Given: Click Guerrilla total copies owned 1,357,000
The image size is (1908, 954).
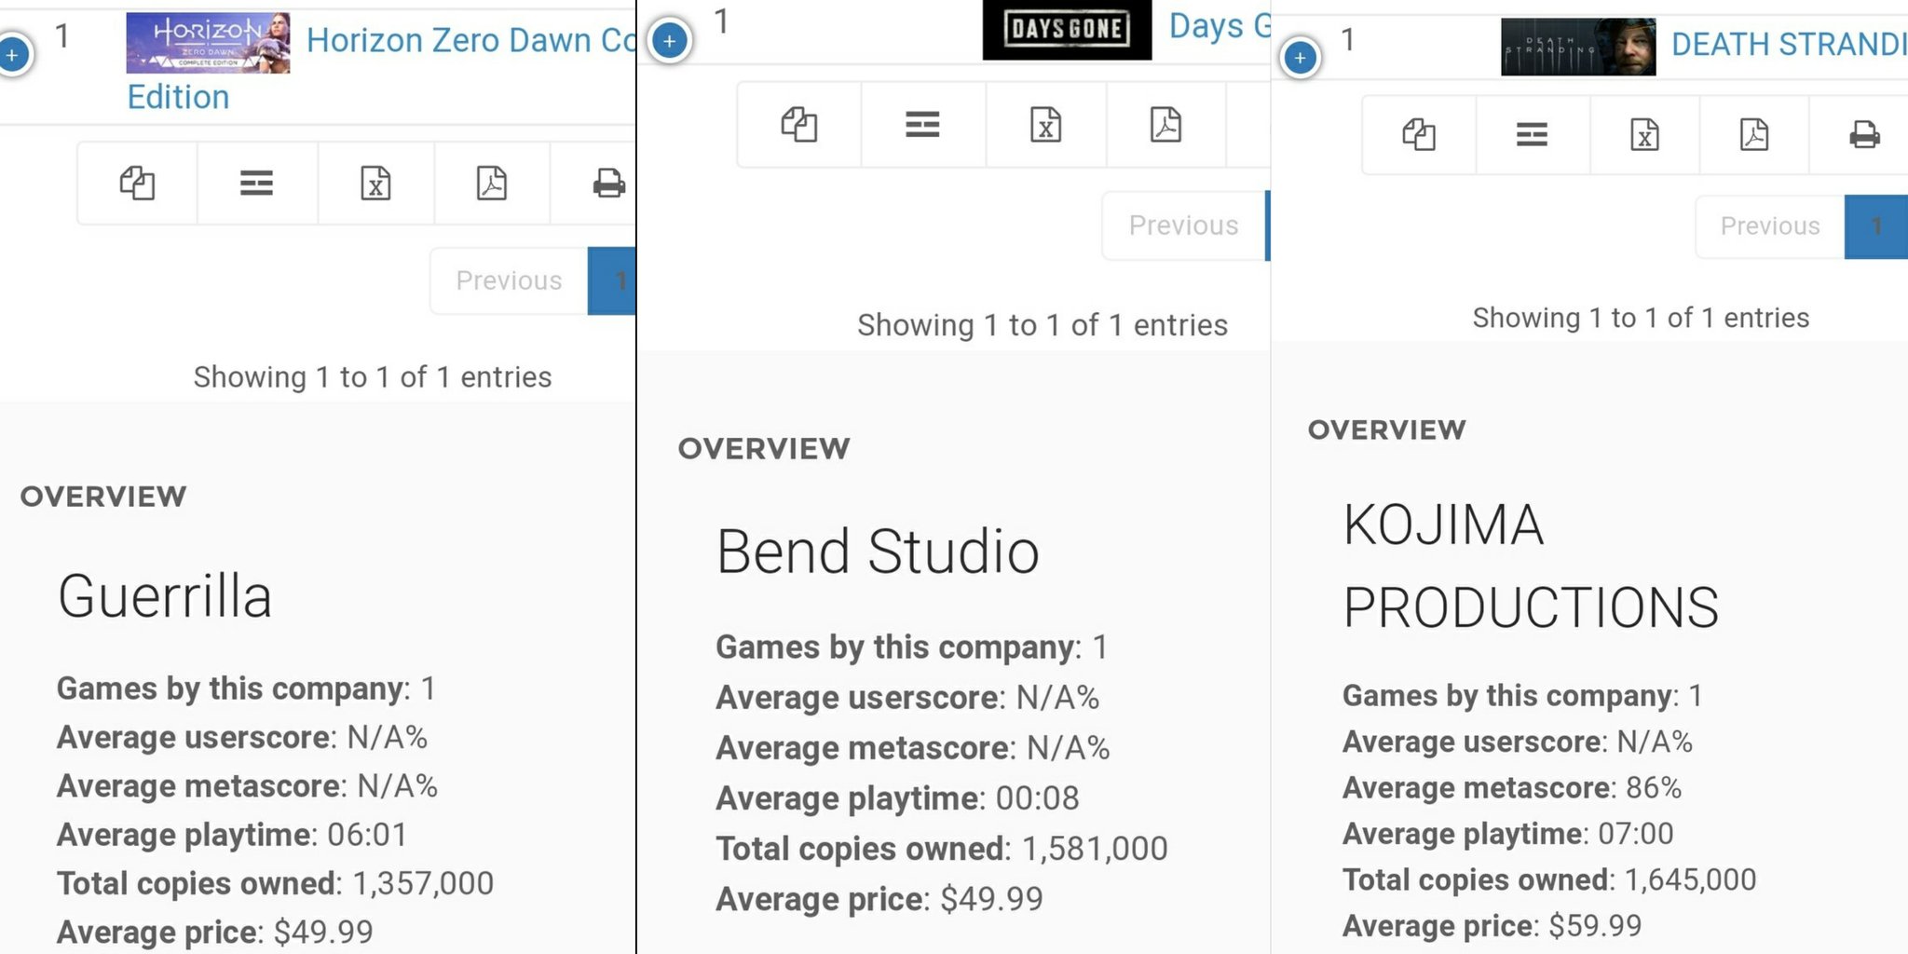Looking at the screenshot, I should pos(275,883).
